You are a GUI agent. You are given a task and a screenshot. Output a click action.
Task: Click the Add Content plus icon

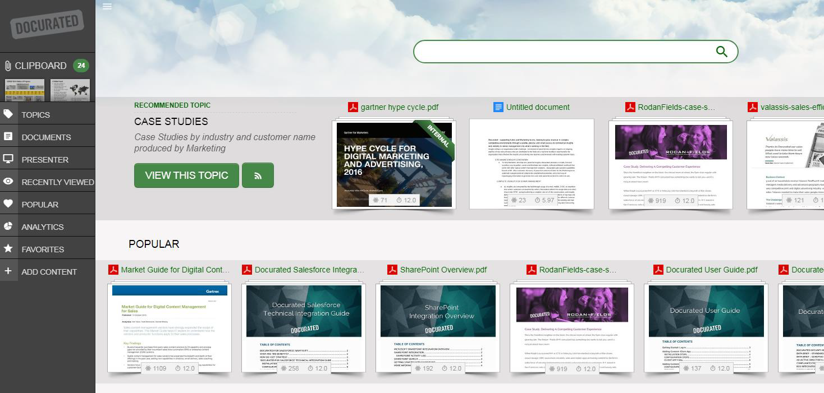[x=8, y=271]
